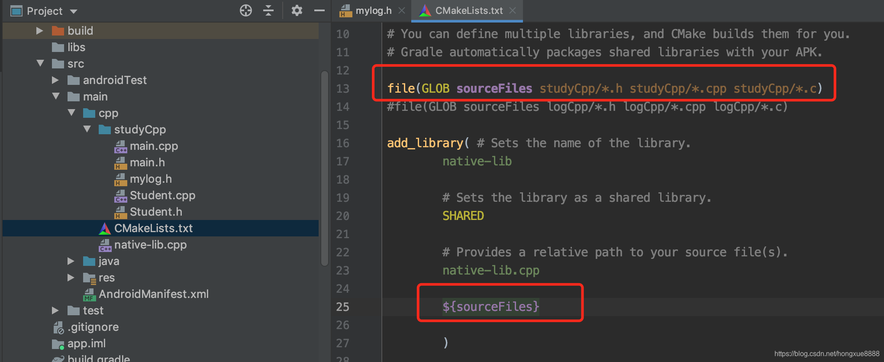The image size is (884, 362).
Task: Open Project panel settings gear
Action: pyautogui.click(x=297, y=10)
